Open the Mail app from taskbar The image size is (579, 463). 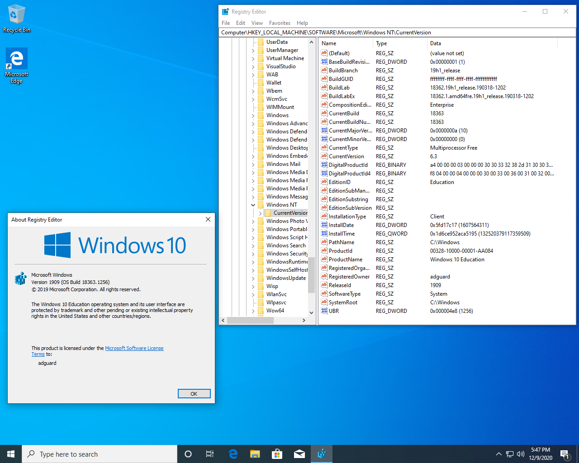coord(299,454)
